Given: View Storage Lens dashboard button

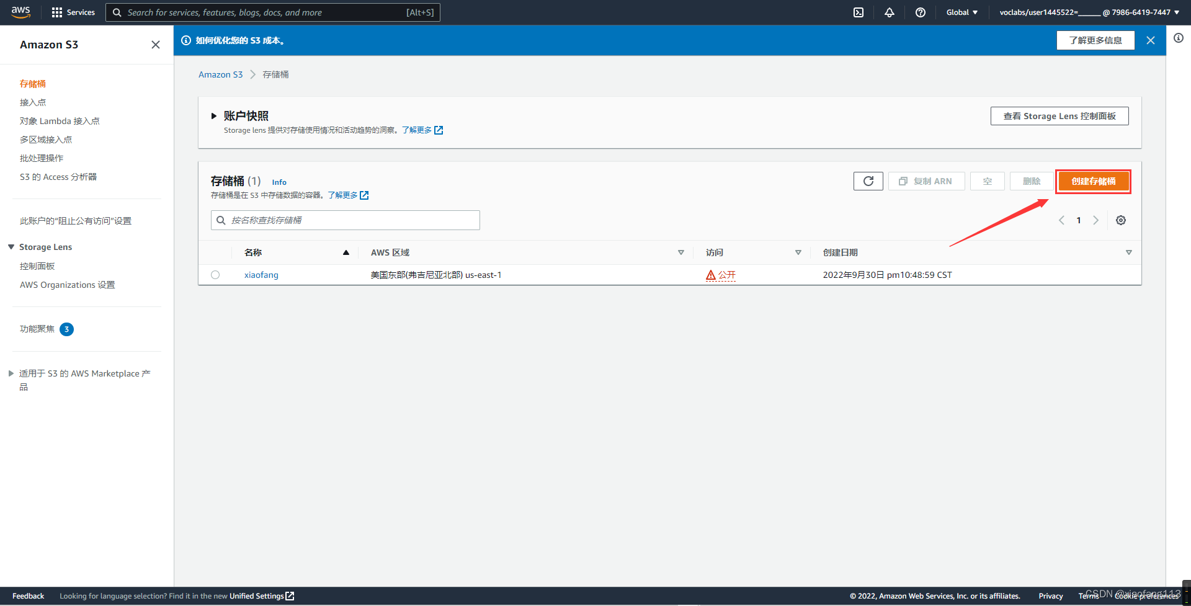Looking at the screenshot, I should coord(1059,116).
